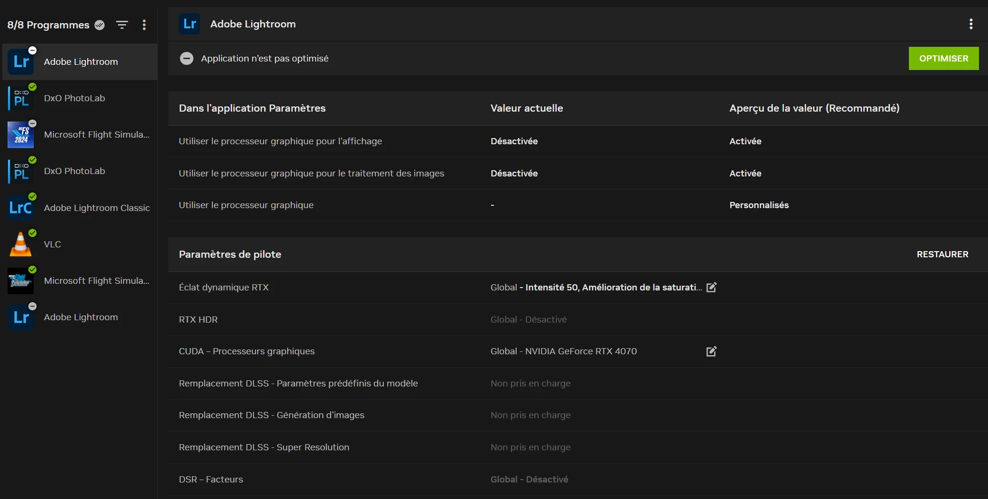Click Valeur actuelle column header
The height and width of the screenshot is (499, 988).
tap(526, 108)
